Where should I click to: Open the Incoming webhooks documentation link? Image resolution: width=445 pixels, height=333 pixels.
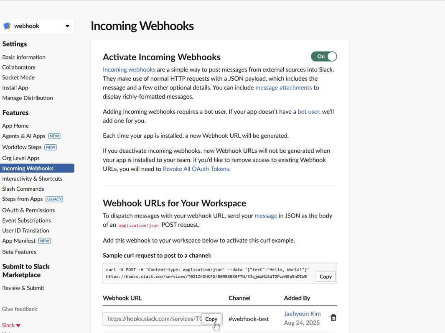129,69
